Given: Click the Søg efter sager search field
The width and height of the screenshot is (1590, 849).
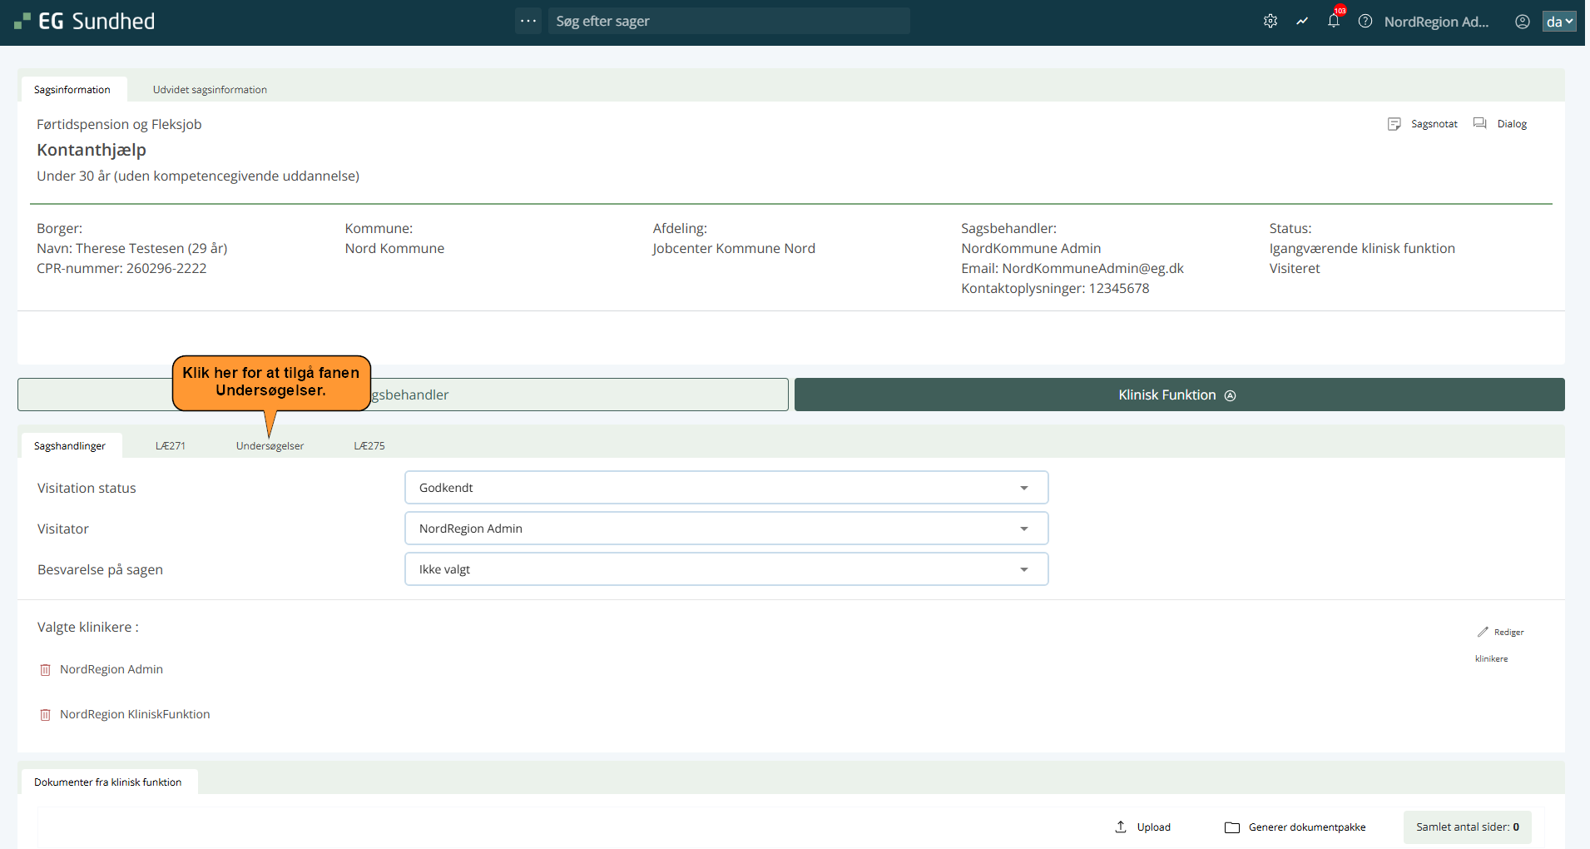Looking at the screenshot, I should coord(728,22).
